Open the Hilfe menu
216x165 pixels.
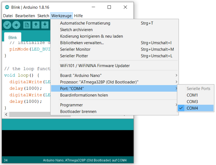click(x=78, y=16)
